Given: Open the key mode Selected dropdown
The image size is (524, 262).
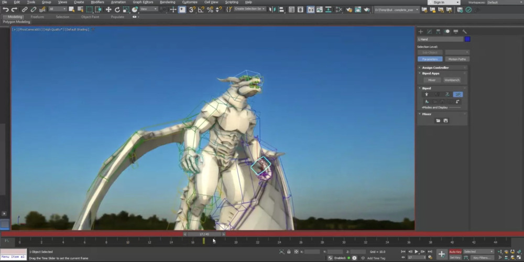Looking at the screenshot, I should pyautogui.click(x=478, y=252).
